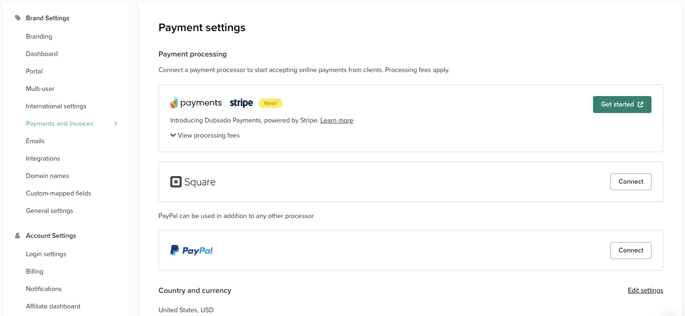The width and height of the screenshot is (685, 316).
Task: Open Integrations from the sidebar
Action: [43, 158]
